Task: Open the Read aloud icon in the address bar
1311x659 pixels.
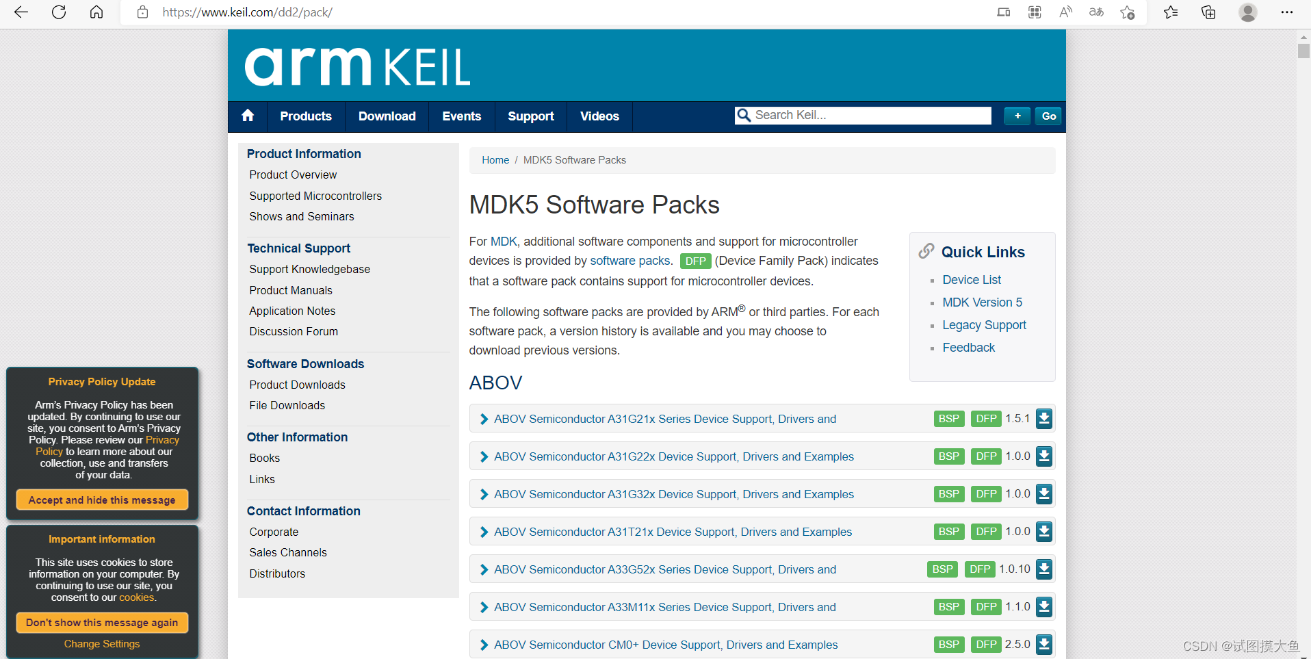Action: click(1065, 12)
